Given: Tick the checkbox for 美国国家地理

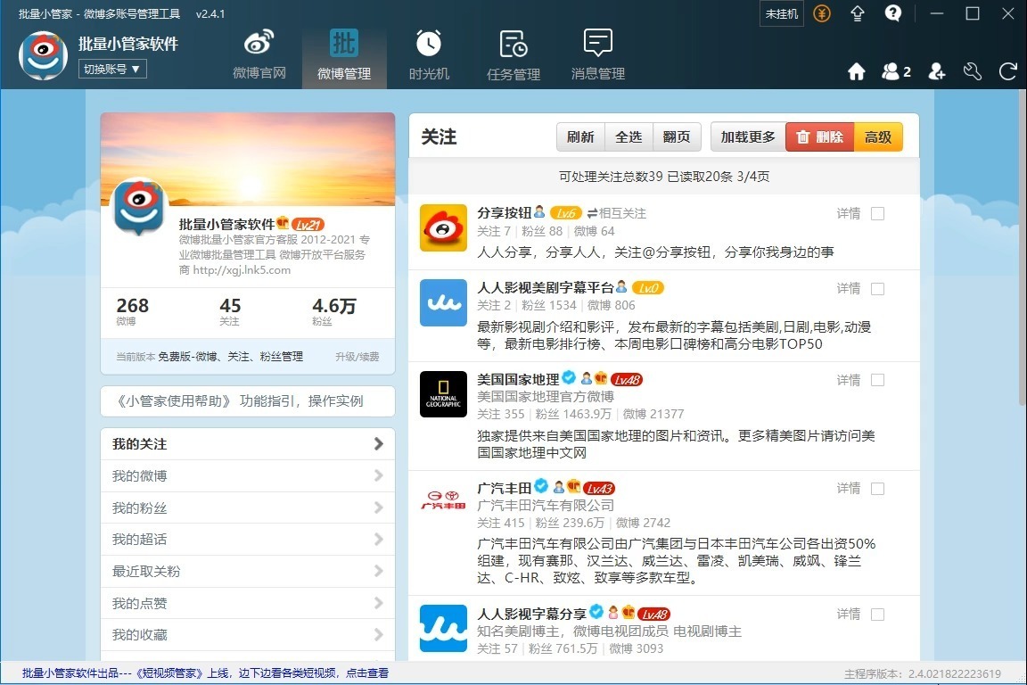Looking at the screenshot, I should [x=877, y=380].
